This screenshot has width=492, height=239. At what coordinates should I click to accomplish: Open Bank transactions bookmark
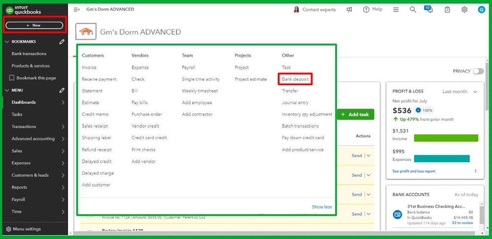pyautogui.click(x=29, y=54)
